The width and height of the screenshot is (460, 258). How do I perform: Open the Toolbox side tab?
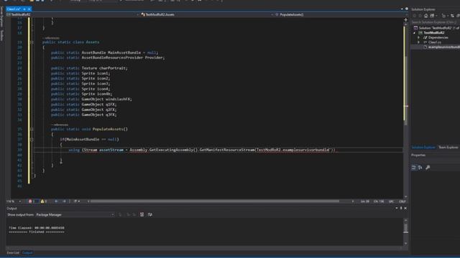click(1, 36)
